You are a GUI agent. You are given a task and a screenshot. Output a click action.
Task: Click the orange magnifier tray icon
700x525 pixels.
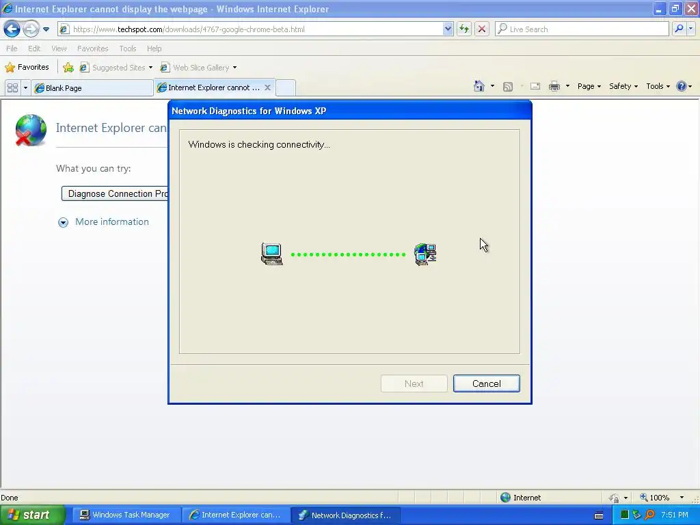click(649, 515)
